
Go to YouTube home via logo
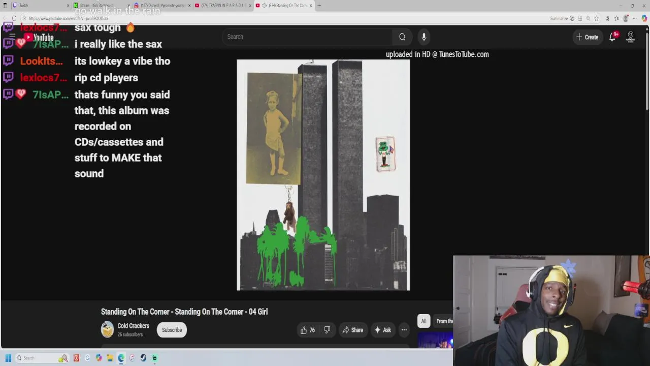40,37
